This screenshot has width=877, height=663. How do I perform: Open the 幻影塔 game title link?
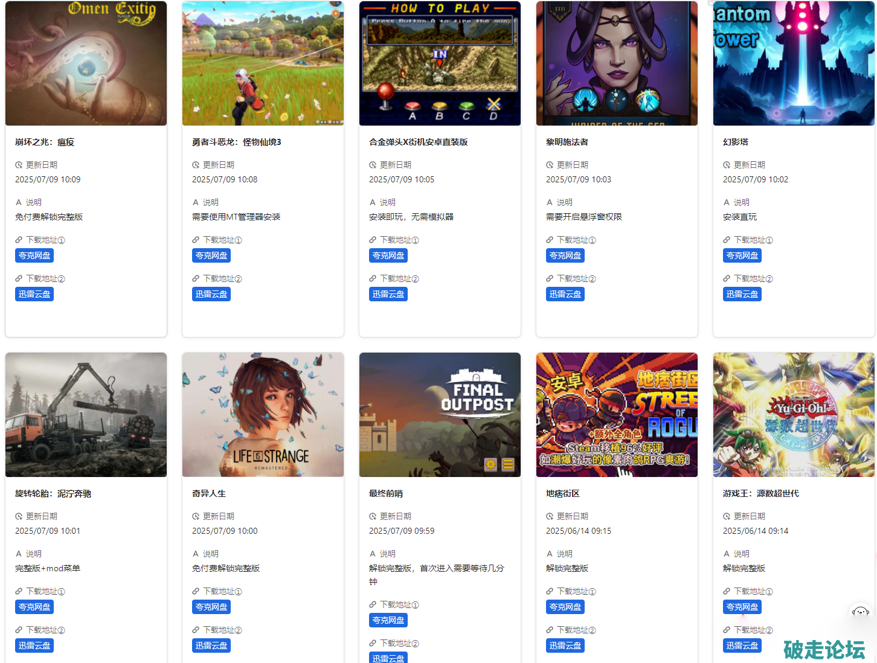point(736,142)
